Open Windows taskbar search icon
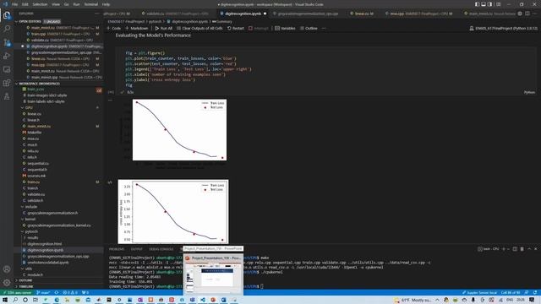The width and height of the screenshot is (541, 304). (15, 300)
